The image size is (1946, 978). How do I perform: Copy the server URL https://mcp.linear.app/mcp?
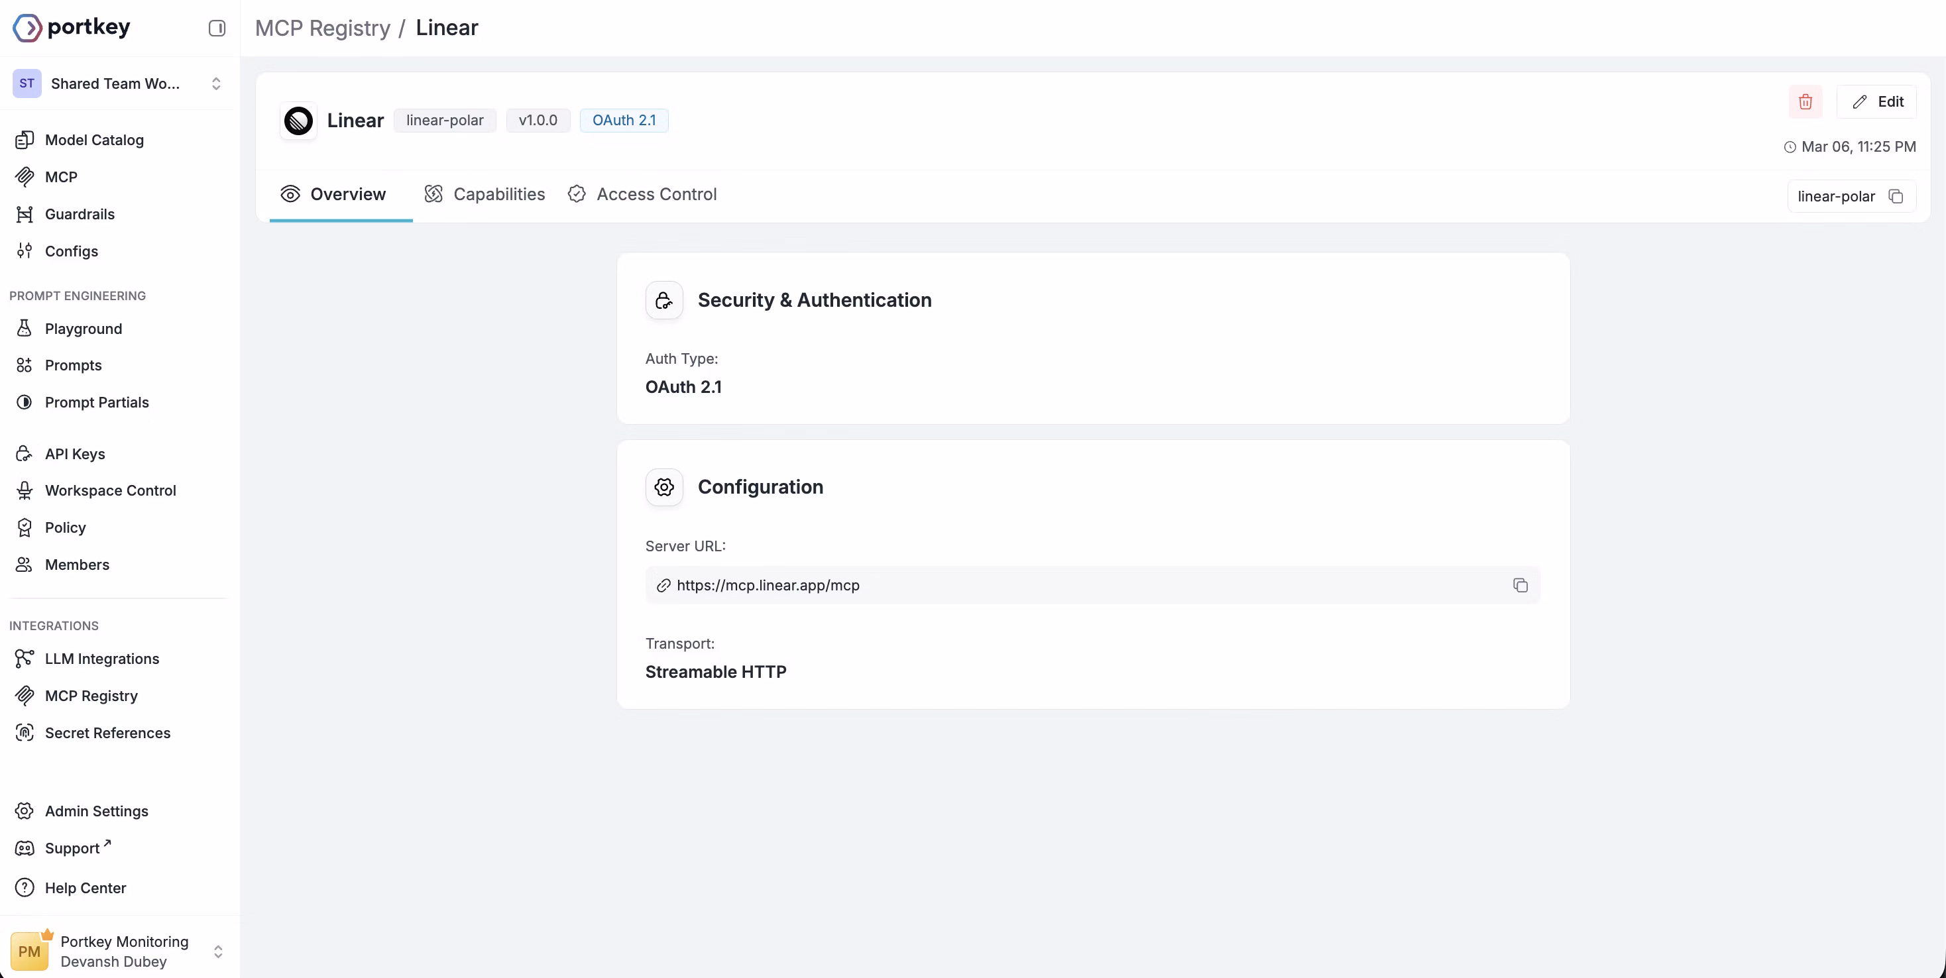click(x=1520, y=584)
